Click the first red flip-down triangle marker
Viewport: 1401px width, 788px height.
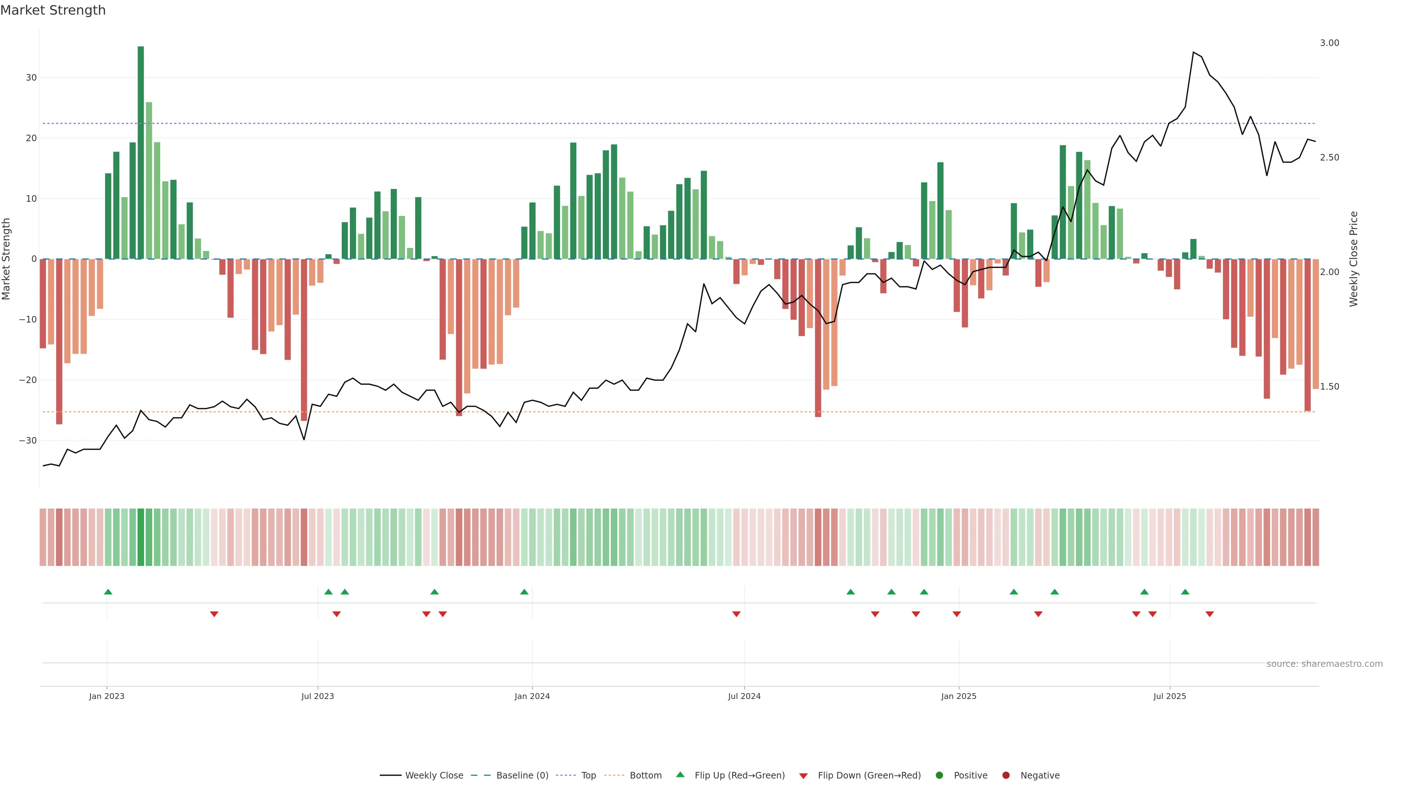pyautogui.click(x=214, y=614)
